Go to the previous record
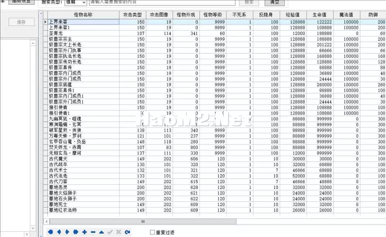This screenshot has width=386, height=237. (x=59, y=232)
